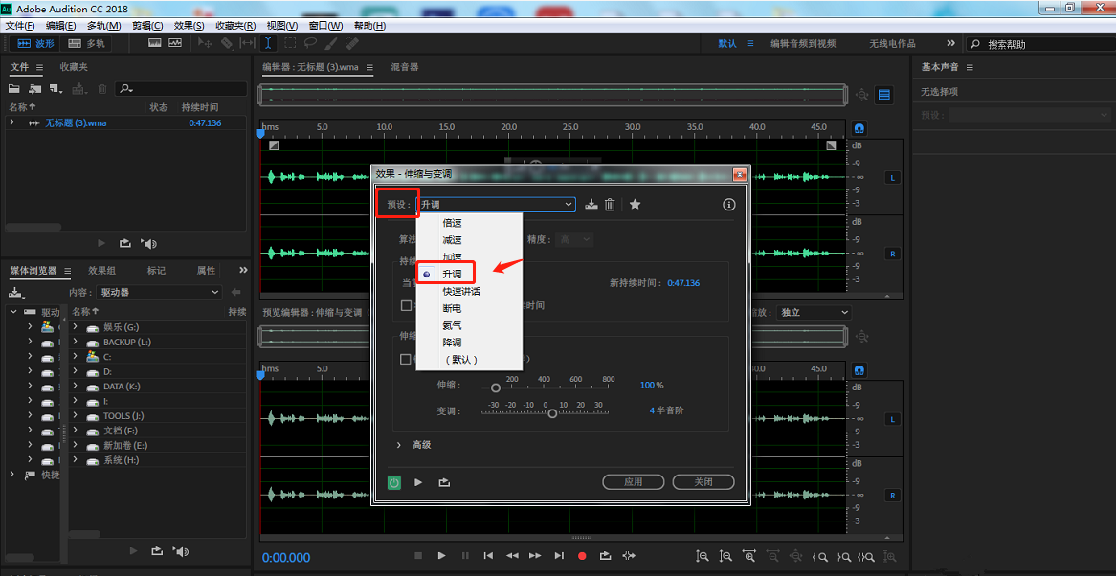This screenshot has width=1116, height=576.
Task: Open the 效果(S) menu
Action: pos(190,26)
